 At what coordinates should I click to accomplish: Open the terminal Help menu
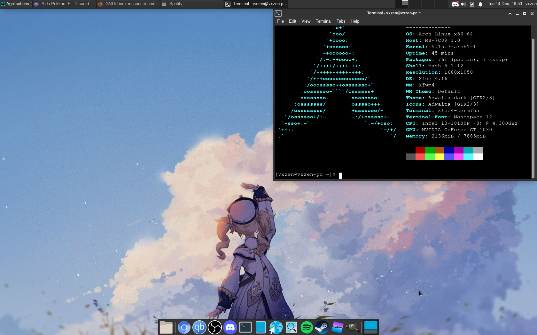pos(355,21)
